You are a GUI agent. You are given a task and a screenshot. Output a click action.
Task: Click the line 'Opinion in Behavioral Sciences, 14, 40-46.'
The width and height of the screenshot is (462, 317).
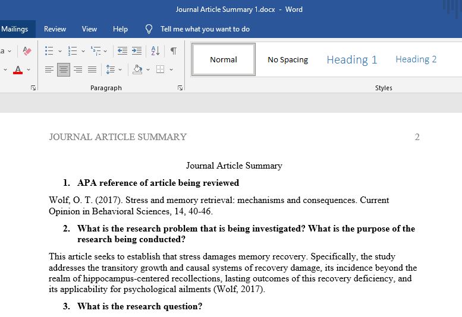tap(131, 211)
